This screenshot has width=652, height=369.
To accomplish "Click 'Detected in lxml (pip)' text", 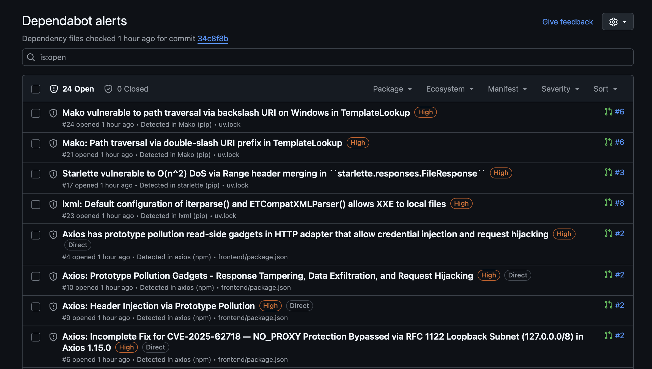I will (174, 216).
